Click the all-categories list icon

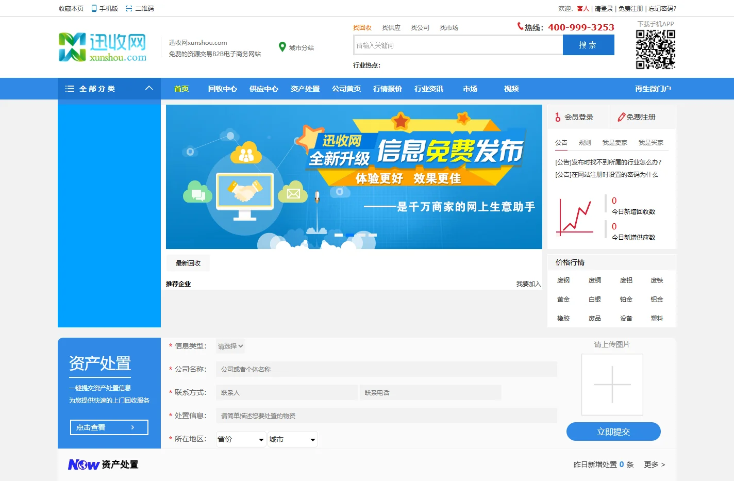click(70, 89)
